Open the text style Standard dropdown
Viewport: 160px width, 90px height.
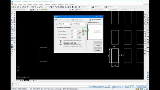(86, 7)
